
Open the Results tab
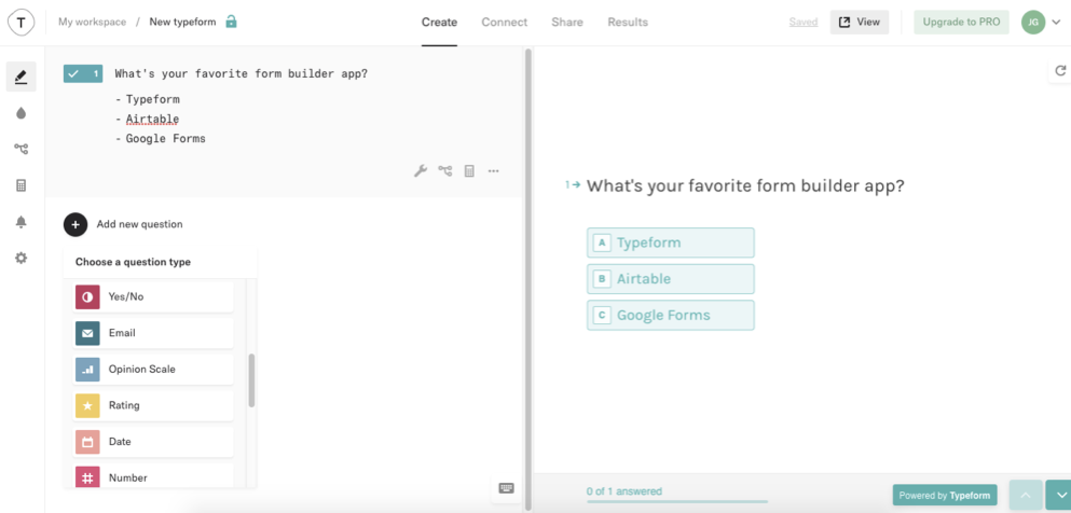click(628, 22)
